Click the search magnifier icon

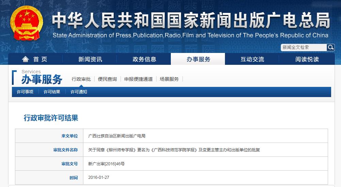coord(330,47)
